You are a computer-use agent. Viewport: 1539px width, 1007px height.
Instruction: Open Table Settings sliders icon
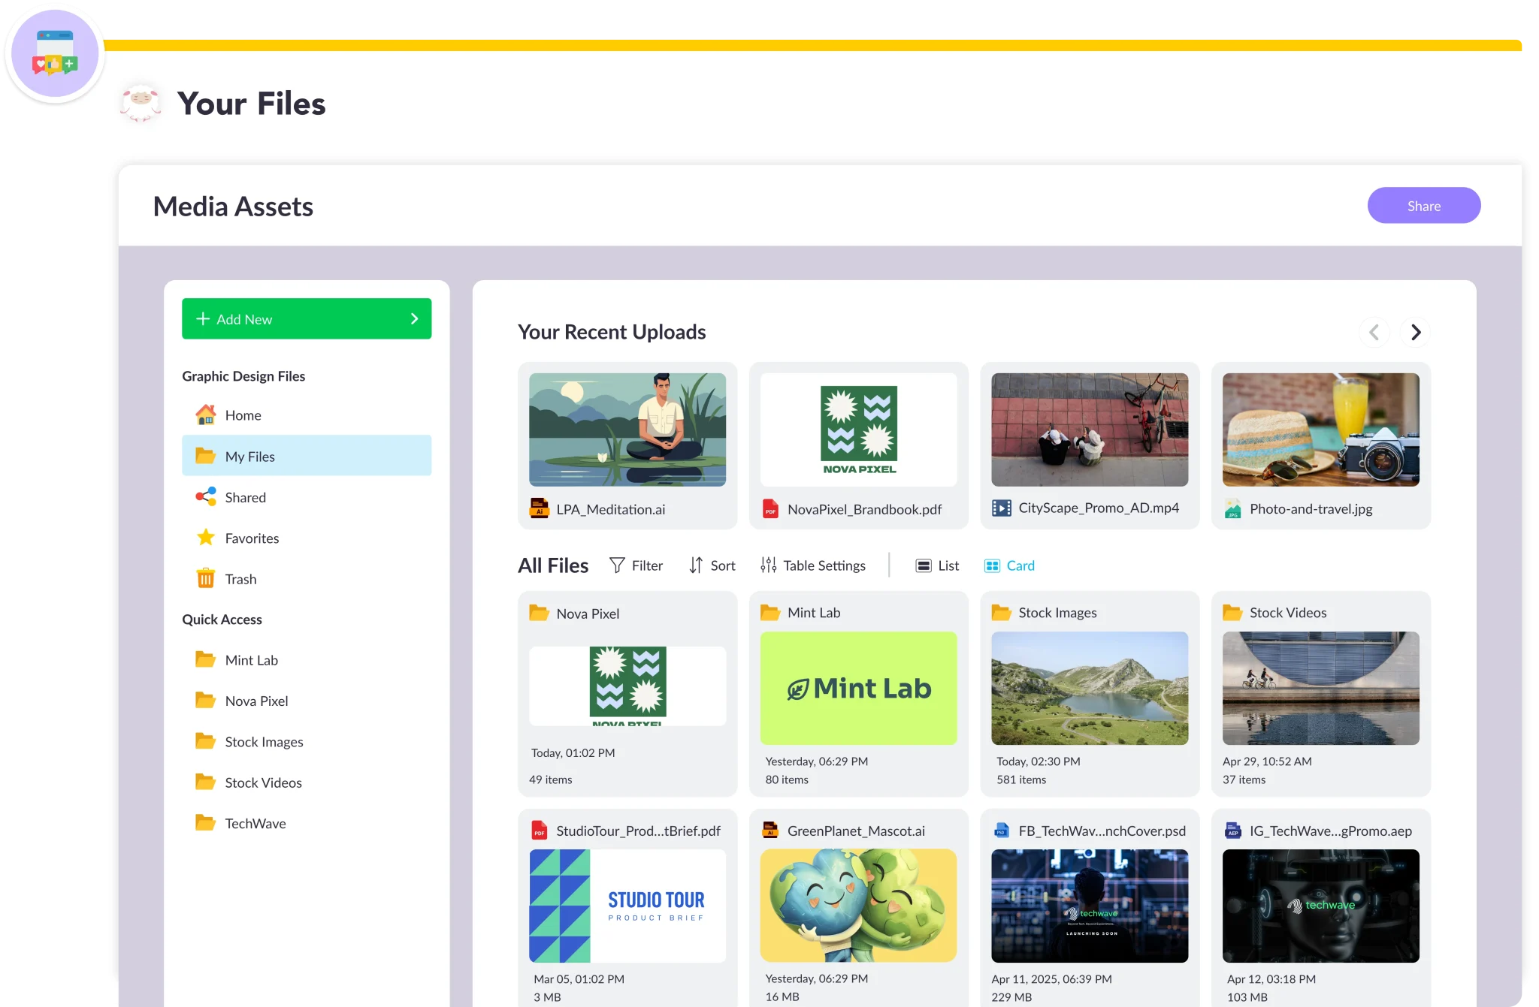(x=768, y=565)
